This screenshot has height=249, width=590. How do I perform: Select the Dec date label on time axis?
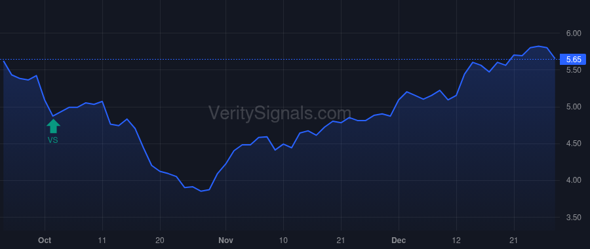pos(399,240)
